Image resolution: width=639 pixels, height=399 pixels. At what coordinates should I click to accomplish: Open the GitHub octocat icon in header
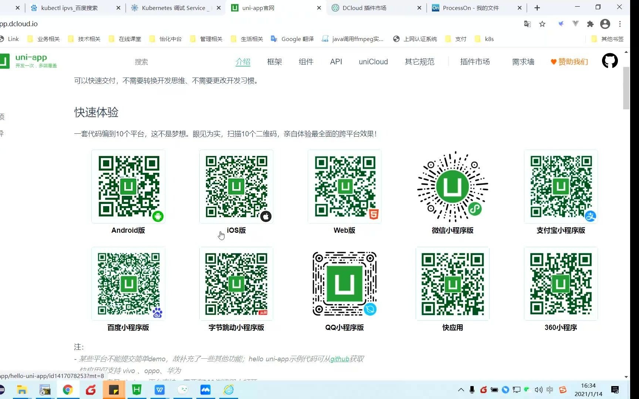click(x=610, y=61)
